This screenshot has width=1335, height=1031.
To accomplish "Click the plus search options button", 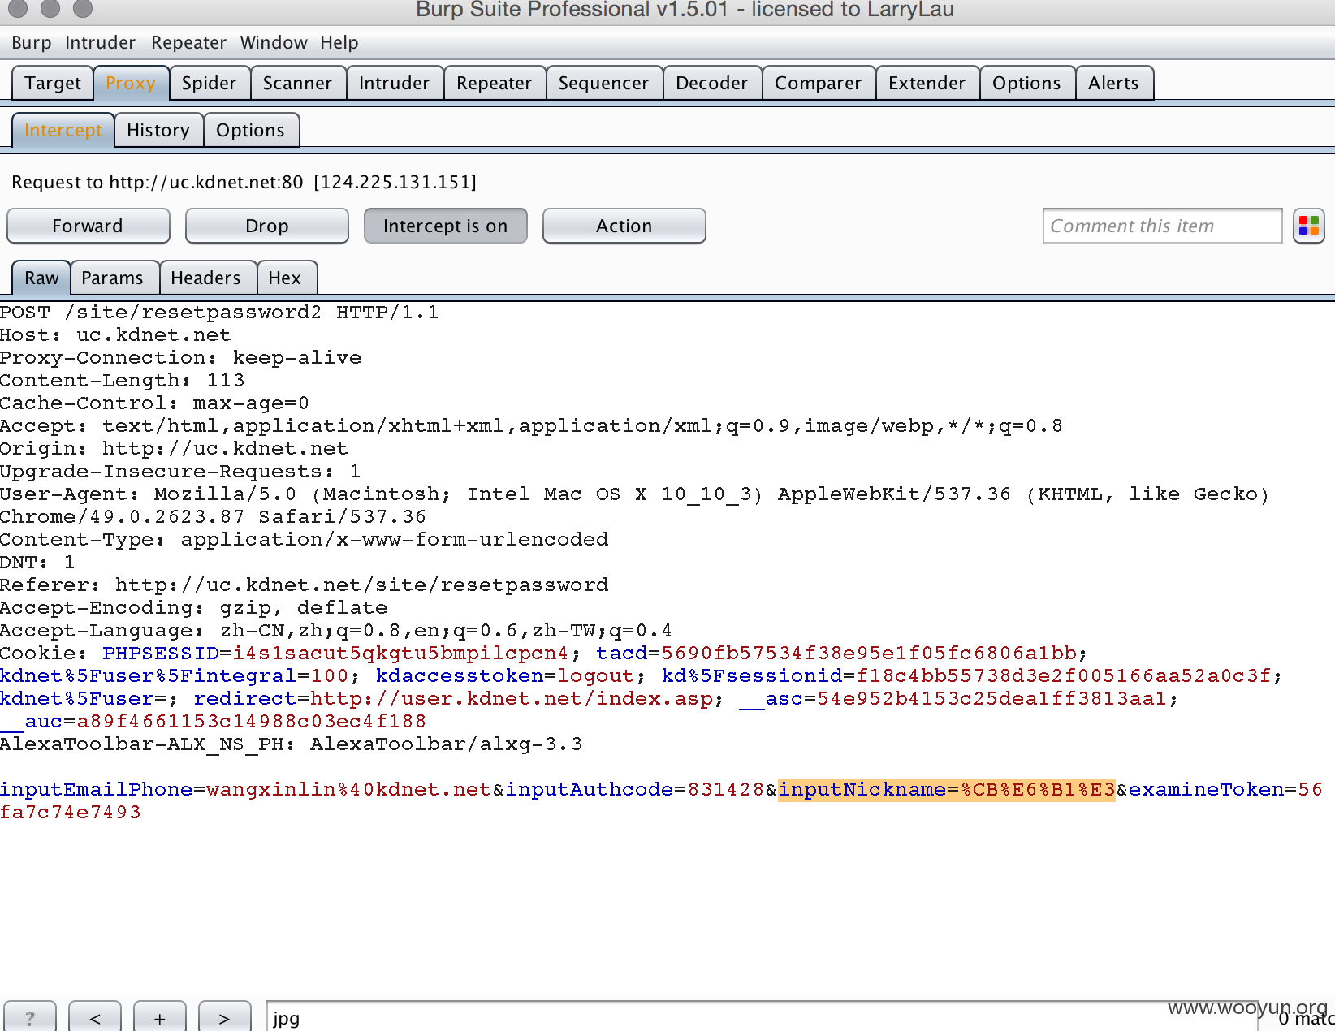I will pyautogui.click(x=160, y=1017).
